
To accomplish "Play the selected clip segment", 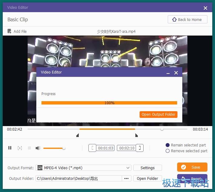I will click(x=20, y=148).
